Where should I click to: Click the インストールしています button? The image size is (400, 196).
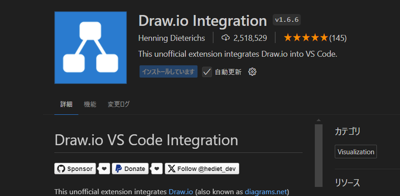169,72
